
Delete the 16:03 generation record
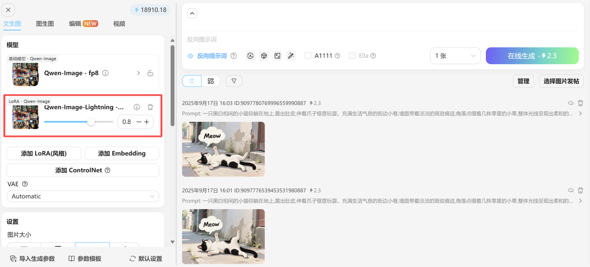point(580,103)
